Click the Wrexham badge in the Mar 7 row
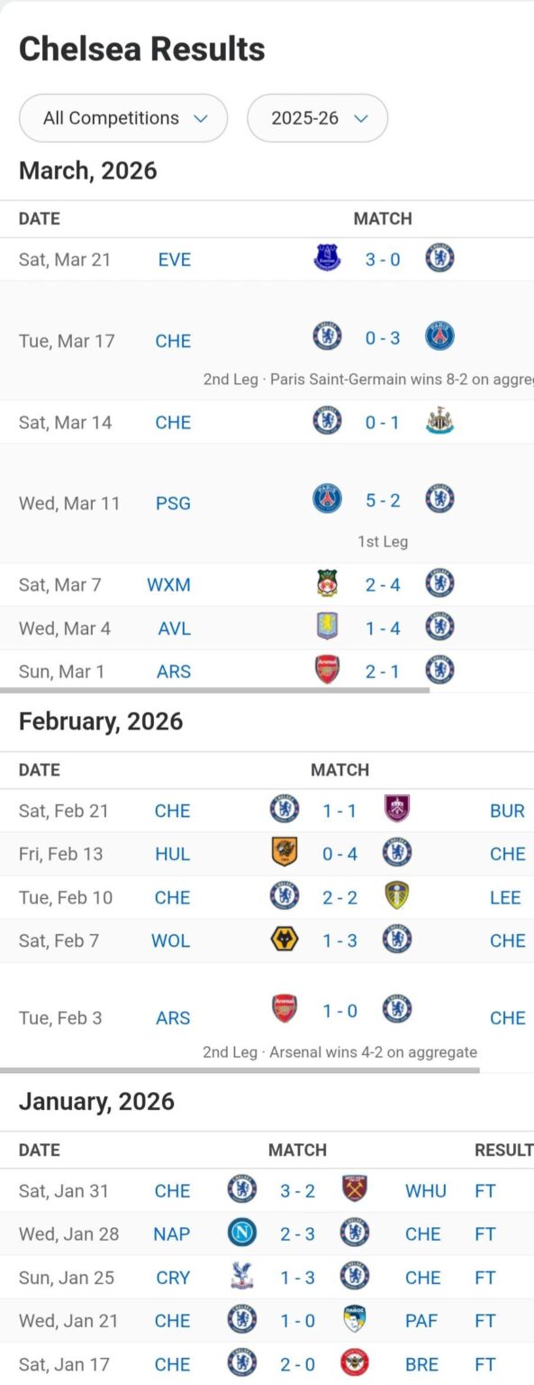The height and width of the screenshot is (1385, 534). pos(327,583)
